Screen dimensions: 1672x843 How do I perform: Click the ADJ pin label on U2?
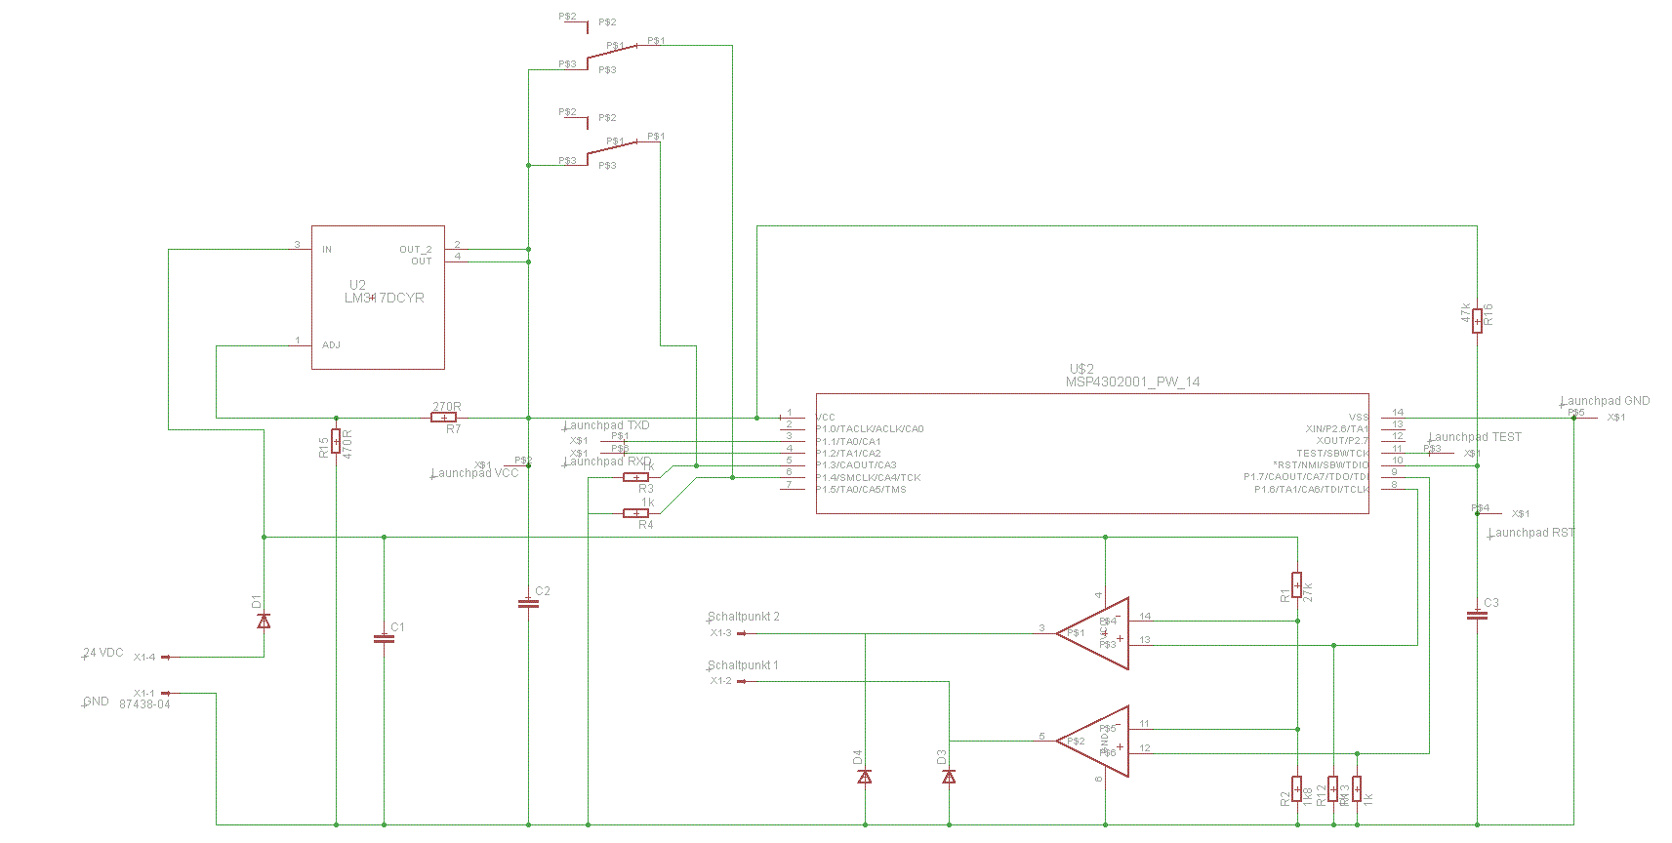tap(331, 345)
